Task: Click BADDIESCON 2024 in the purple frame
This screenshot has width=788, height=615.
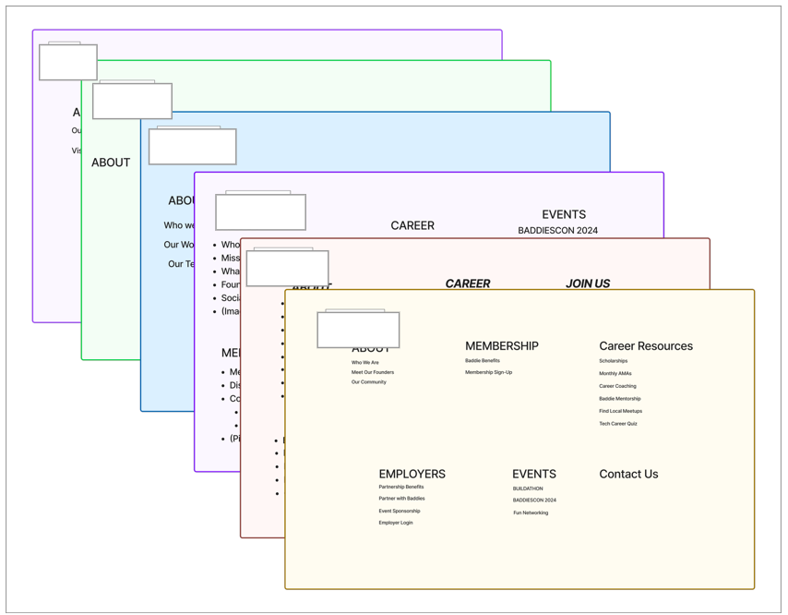Action: point(558,230)
